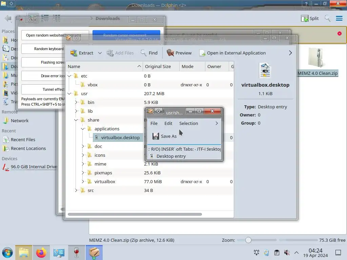The image size is (347, 260).
Task: Open the File menu in preview window
Action: 154,123
